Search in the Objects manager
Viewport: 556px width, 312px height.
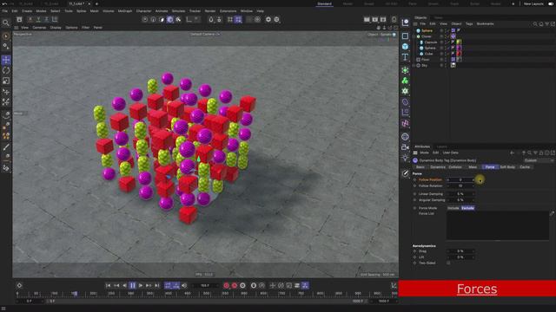(535, 24)
